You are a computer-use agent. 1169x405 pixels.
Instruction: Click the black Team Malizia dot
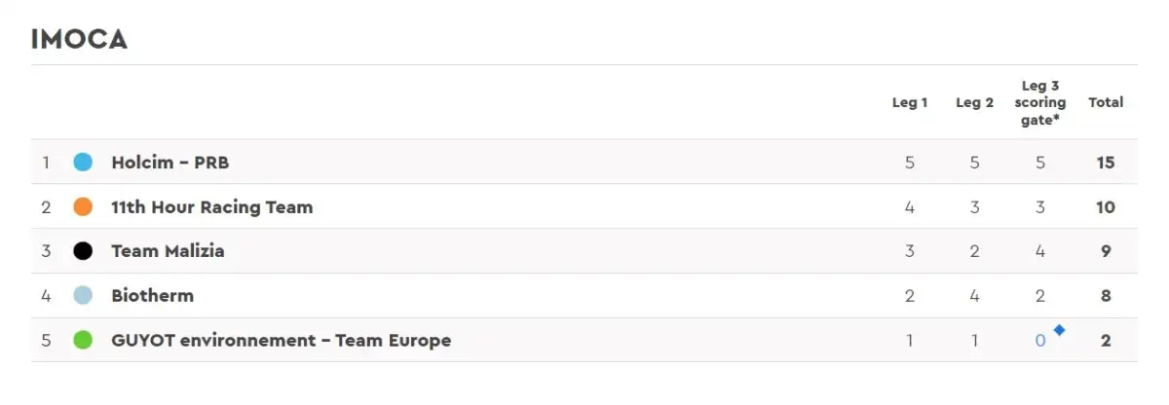pos(83,251)
